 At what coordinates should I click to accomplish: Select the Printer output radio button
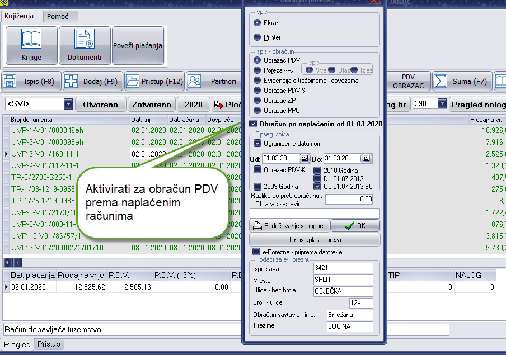(x=257, y=37)
